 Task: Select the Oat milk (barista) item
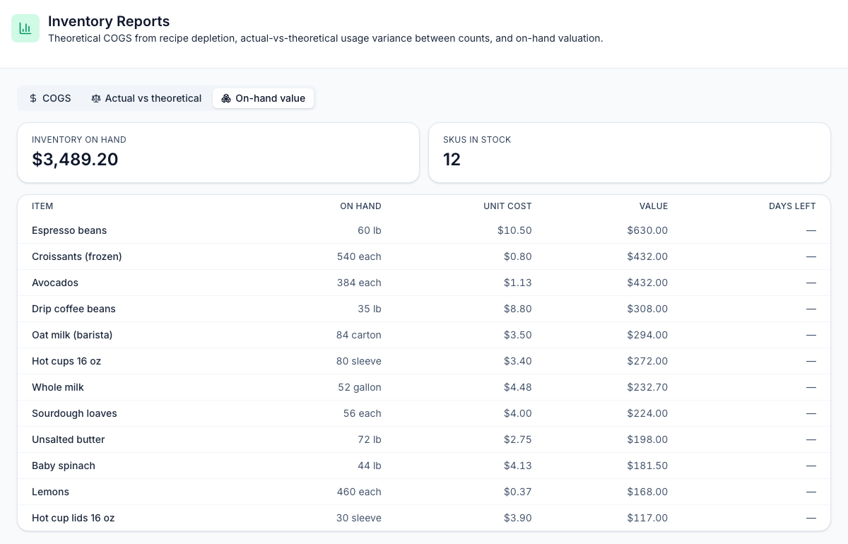coord(72,335)
